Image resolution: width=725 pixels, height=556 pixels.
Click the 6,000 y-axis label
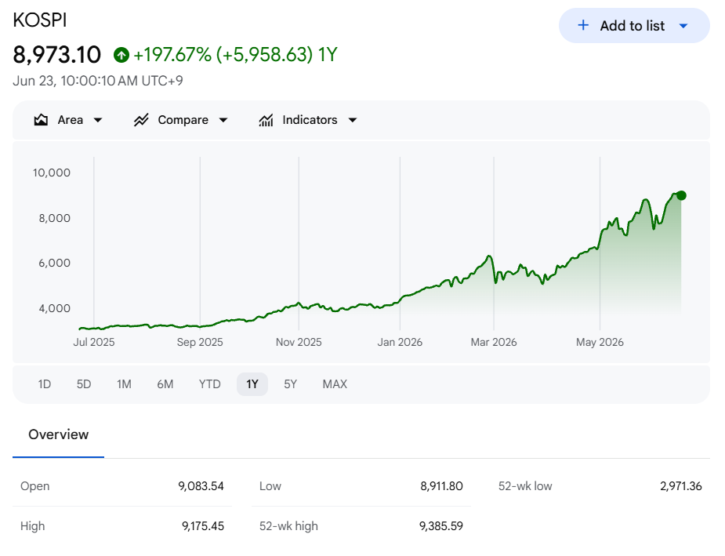[55, 263]
